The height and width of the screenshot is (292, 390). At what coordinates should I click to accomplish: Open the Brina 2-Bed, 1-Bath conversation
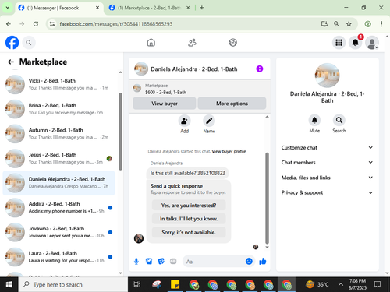click(58, 109)
